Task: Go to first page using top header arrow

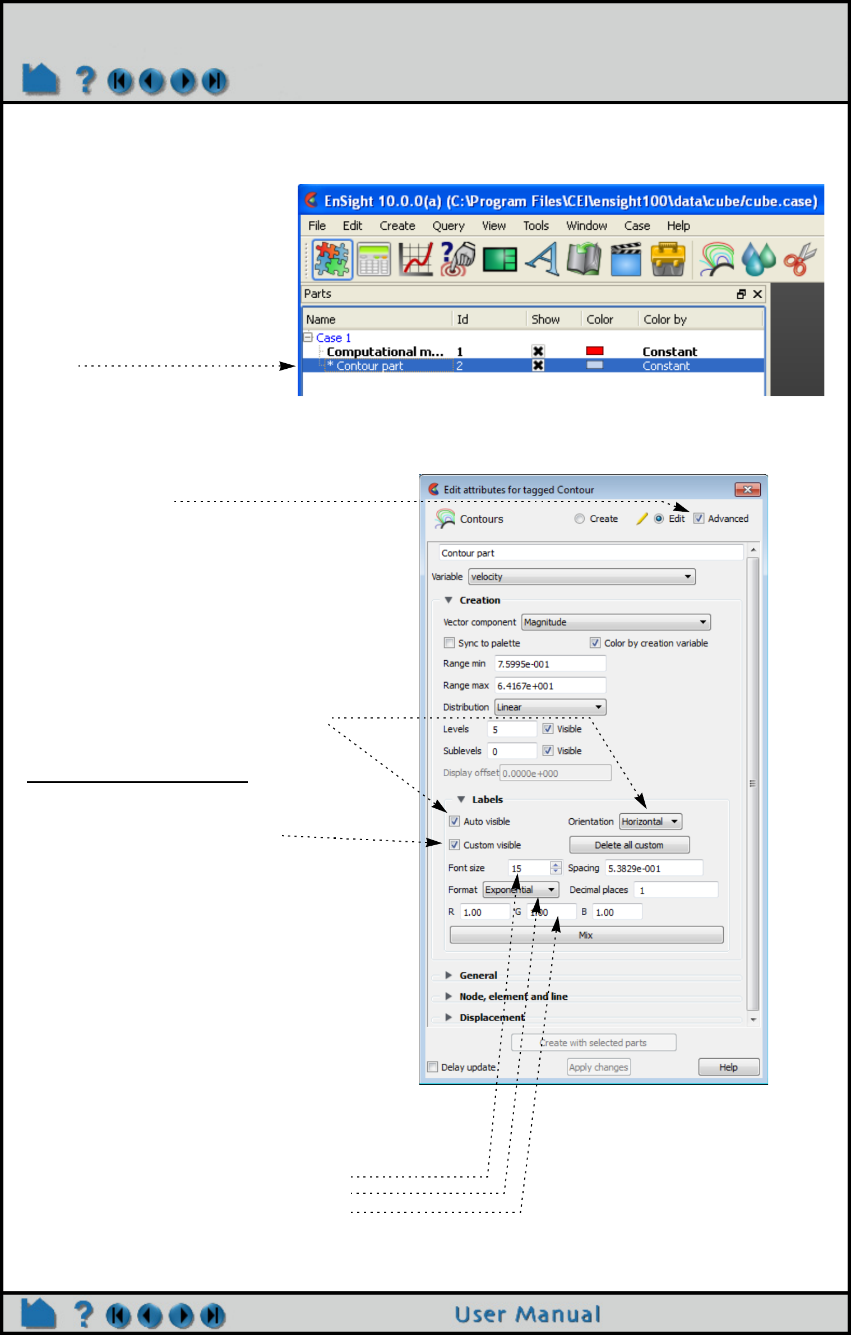Action: (120, 81)
